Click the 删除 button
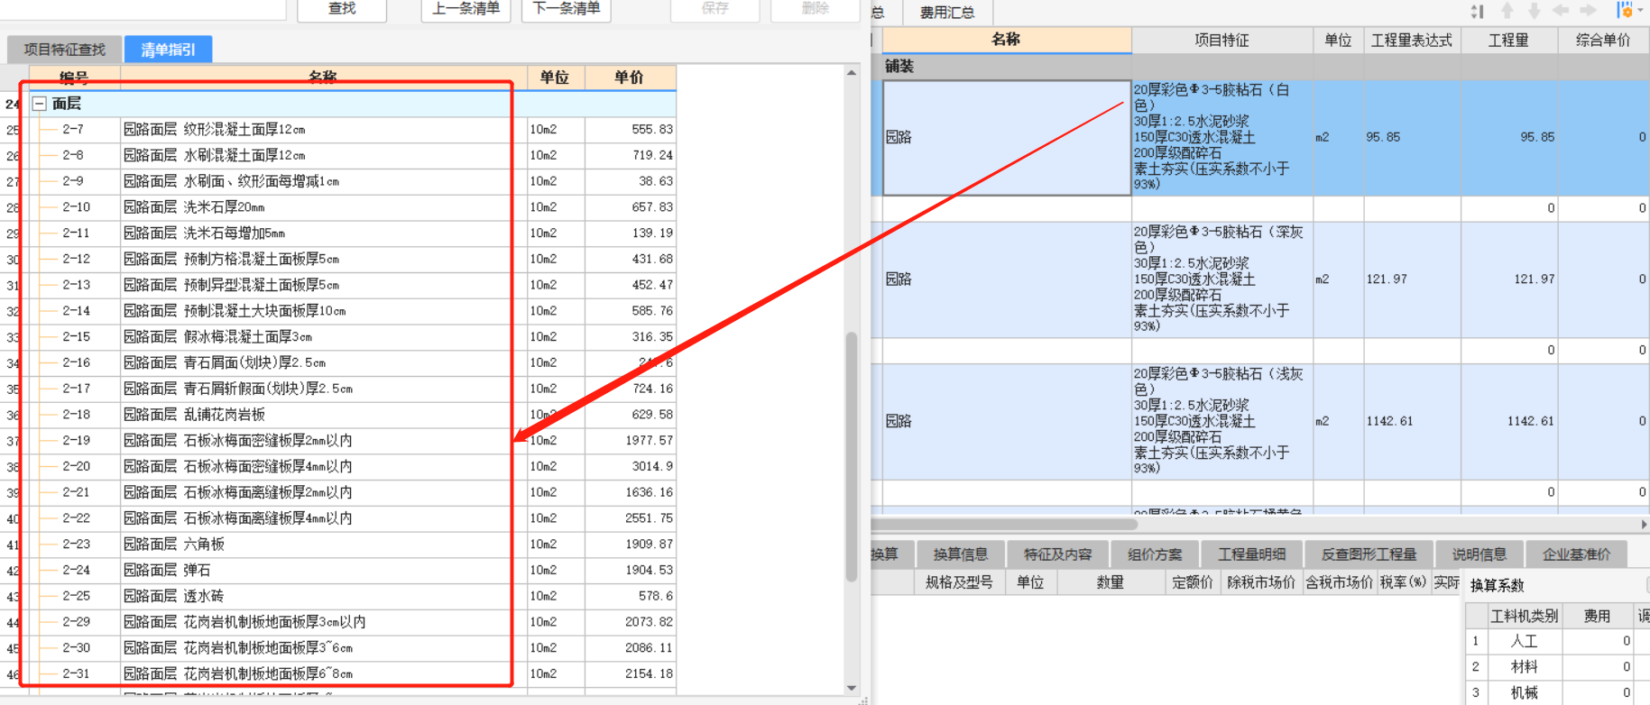The image size is (1650, 705). pyautogui.click(x=815, y=9)
